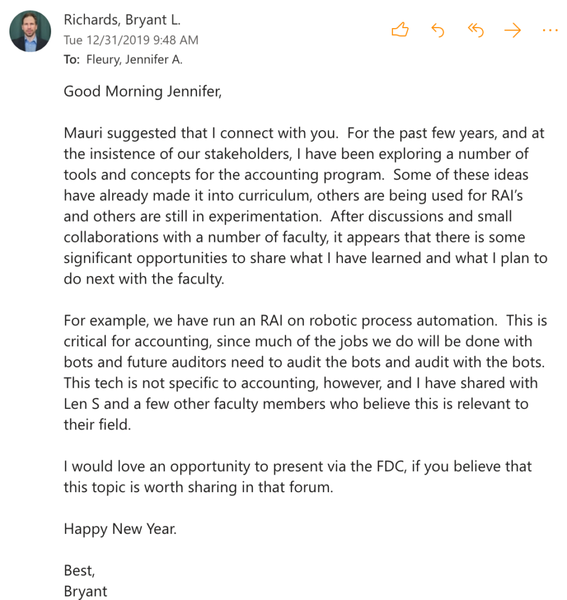The width and height of the screenshot is (567, 600).
Task: Click the paragraph starting "For example"
Action: click(305, 372)
